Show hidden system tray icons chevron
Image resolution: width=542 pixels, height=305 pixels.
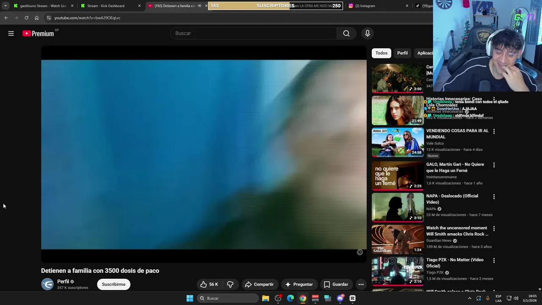pos(470,298)
